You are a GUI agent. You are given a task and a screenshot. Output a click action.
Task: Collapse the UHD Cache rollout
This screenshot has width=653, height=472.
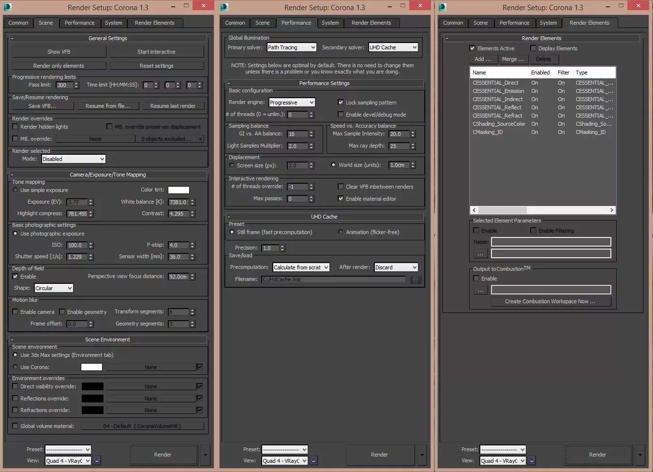click(x=324, y=217)
